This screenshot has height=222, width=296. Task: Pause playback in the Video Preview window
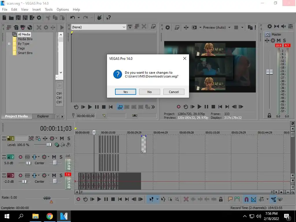click(206, 107)
